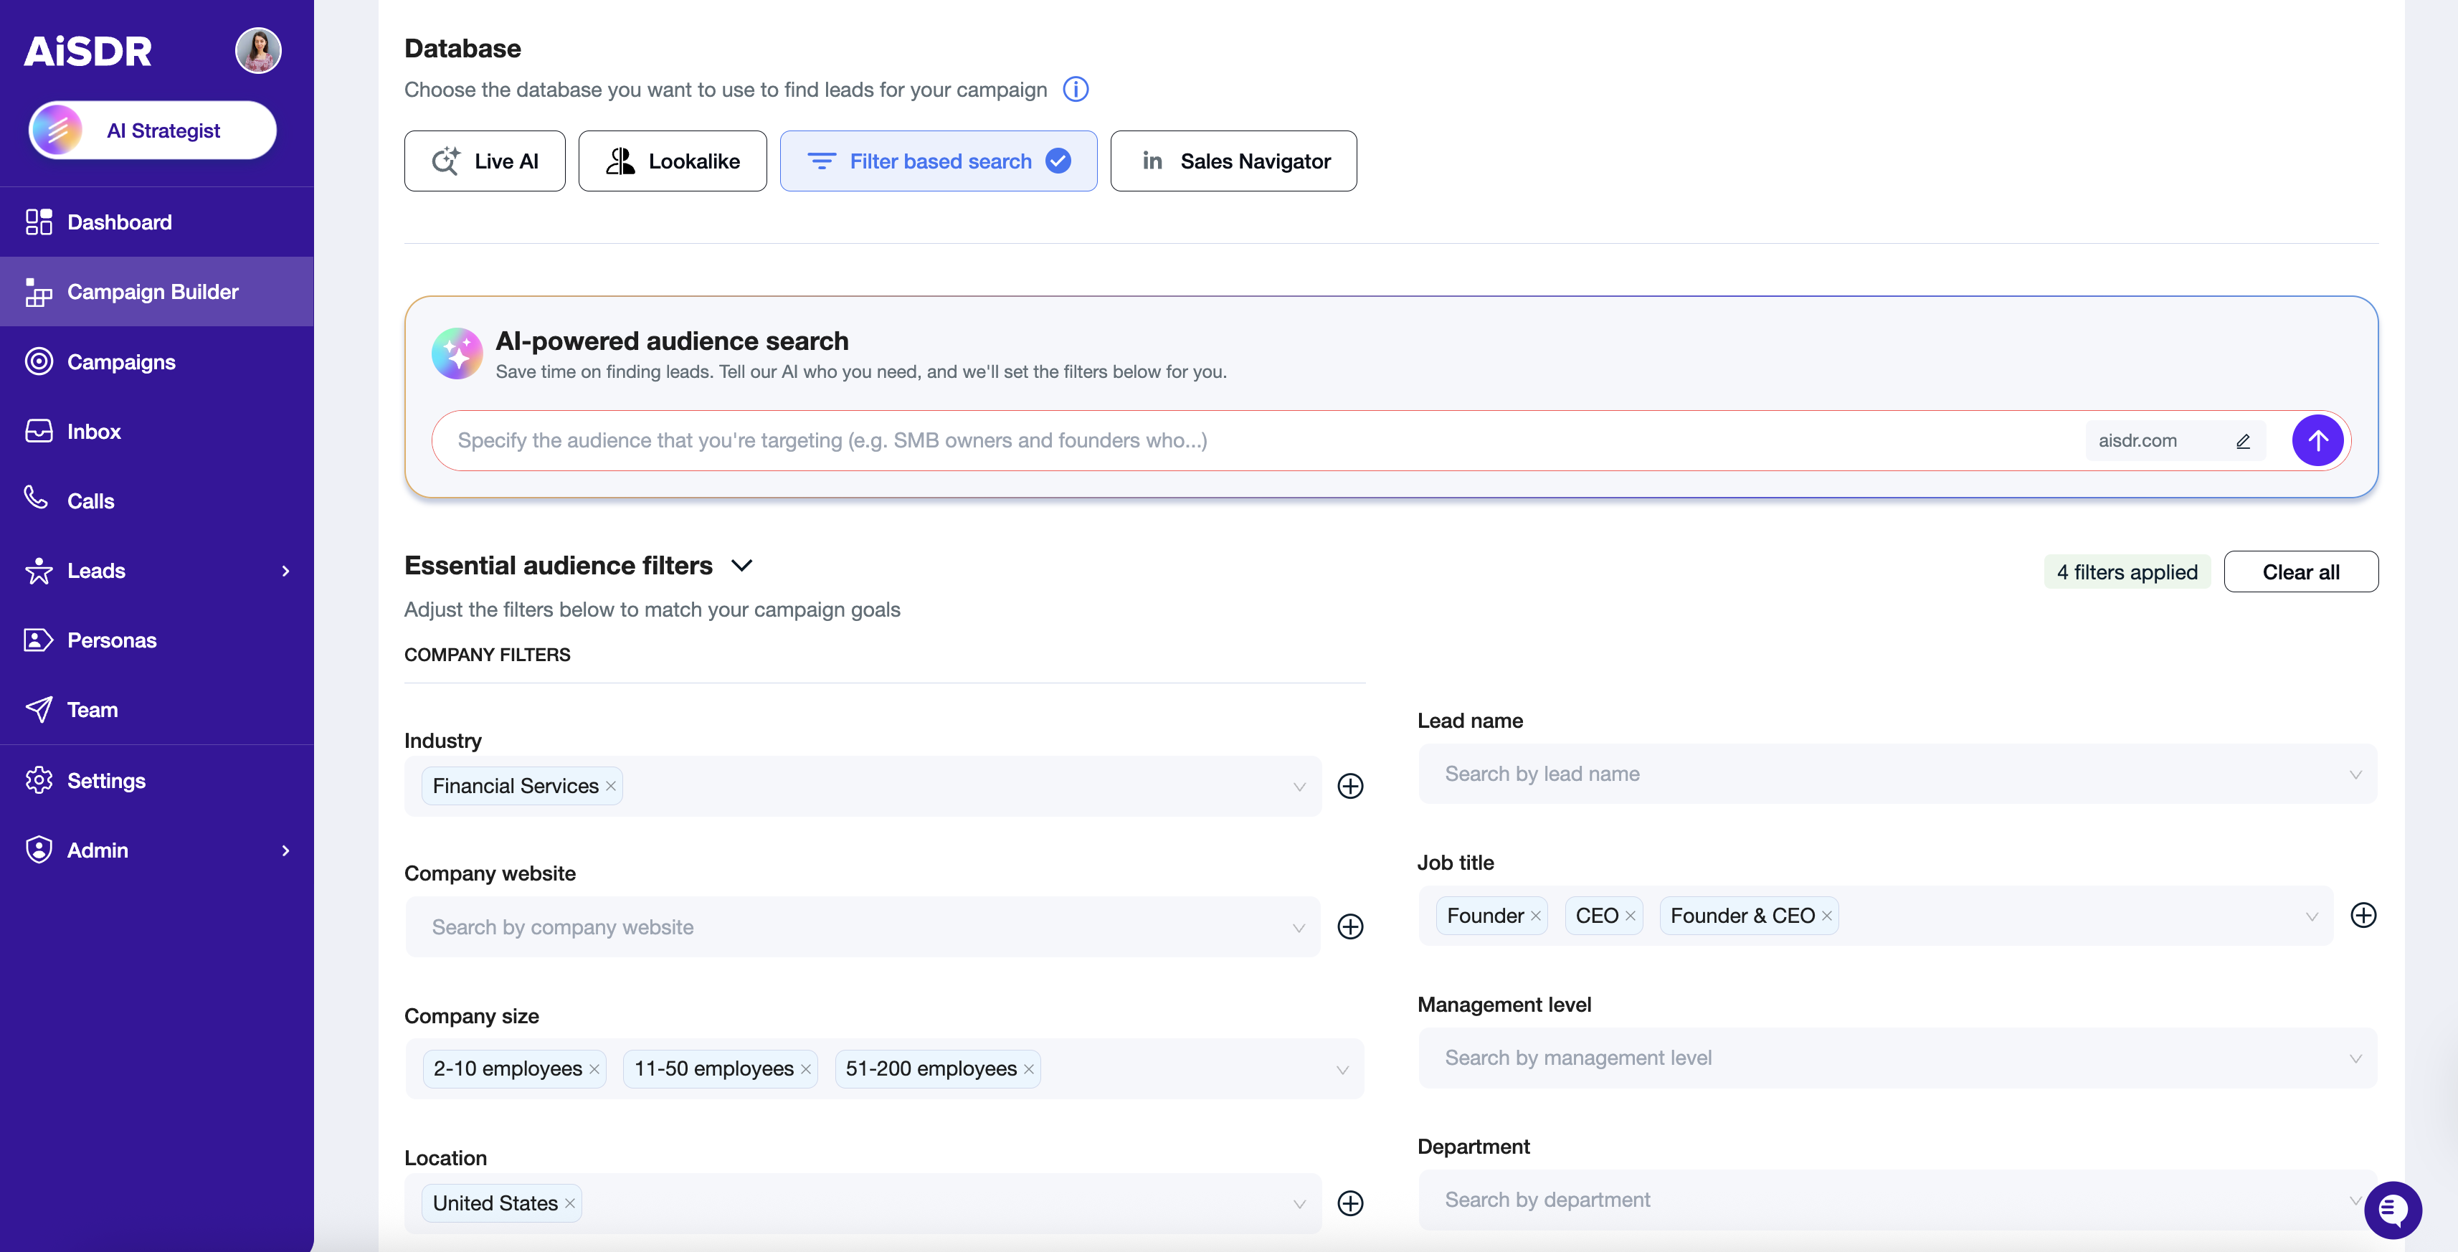Add another Industry filter plus icon
The image size is (2458, 1252).
[1350, 785]
